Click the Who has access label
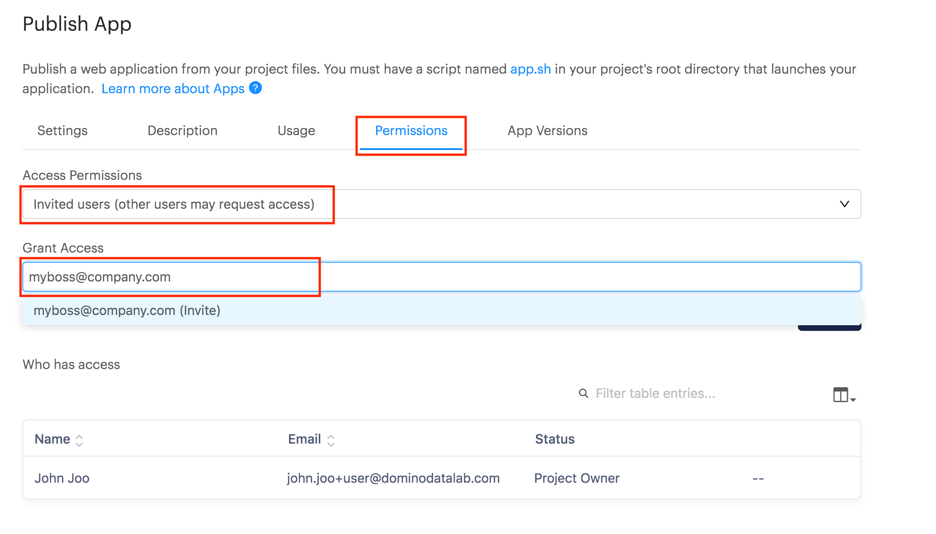This screenshot has height=534, width=936. click(71, 364)
